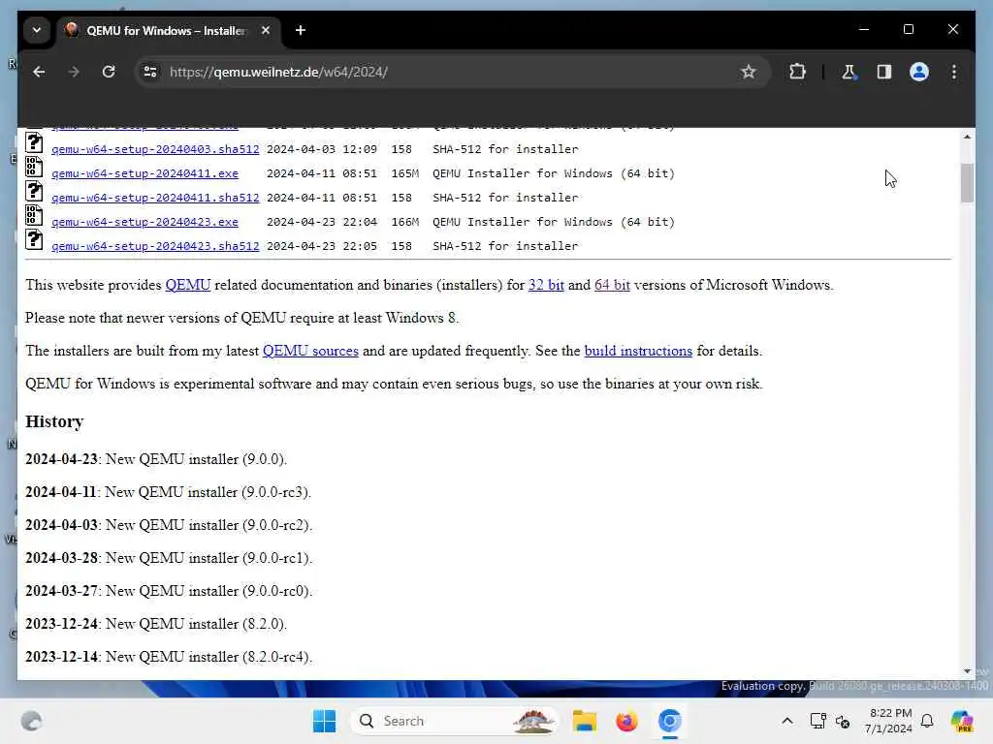Viewport: 993px width, 744px height.
Task: Click unknown-file icon for 20240411.sha512
Action: coord(34,191)
